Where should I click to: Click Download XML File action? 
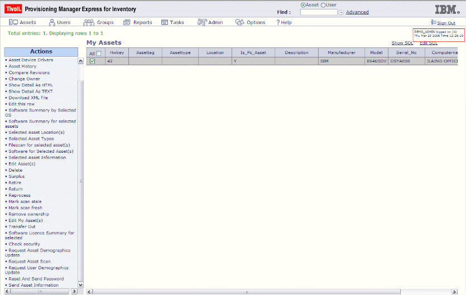pyautogui.click(x=28, y=98)
